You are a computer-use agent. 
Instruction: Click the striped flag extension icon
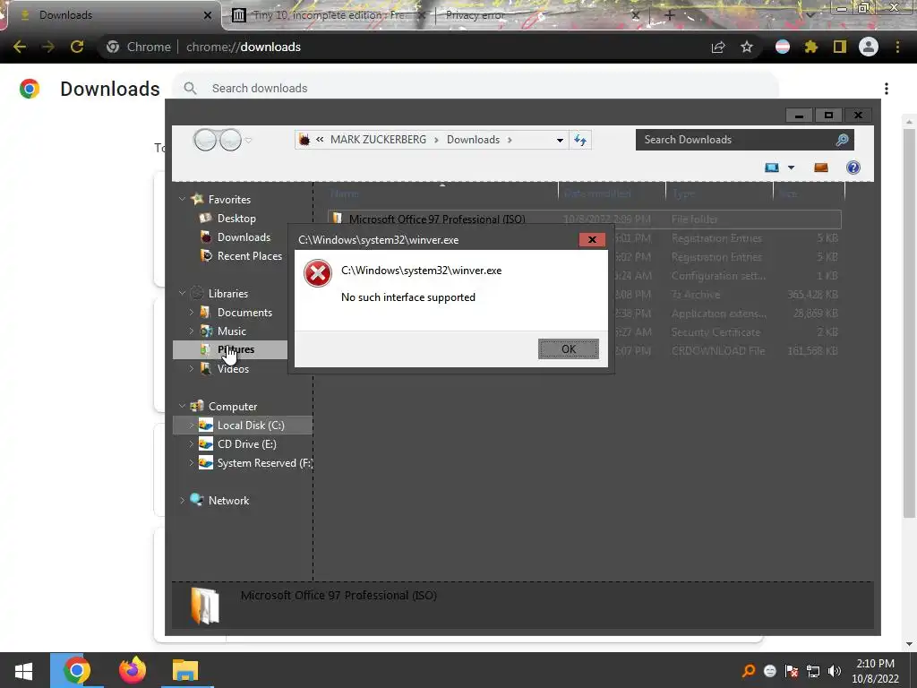coord(783,47)
